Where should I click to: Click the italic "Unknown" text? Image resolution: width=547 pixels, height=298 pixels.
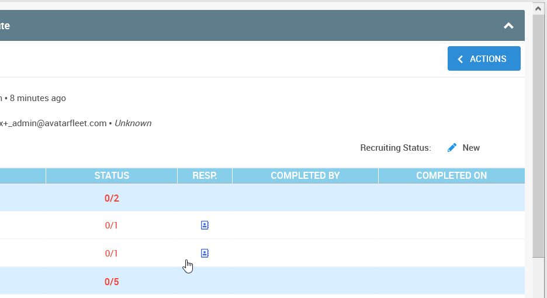pos(133,123)
